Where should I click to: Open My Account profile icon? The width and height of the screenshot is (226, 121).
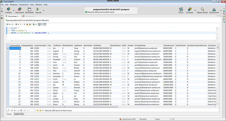click(x=214, y=9)
